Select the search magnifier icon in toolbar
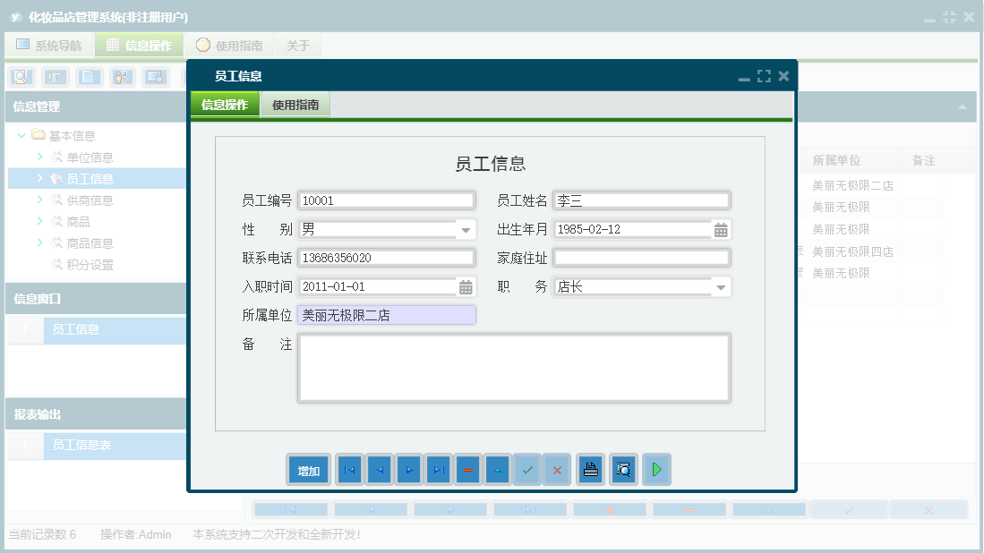 [x=20, y=77]
